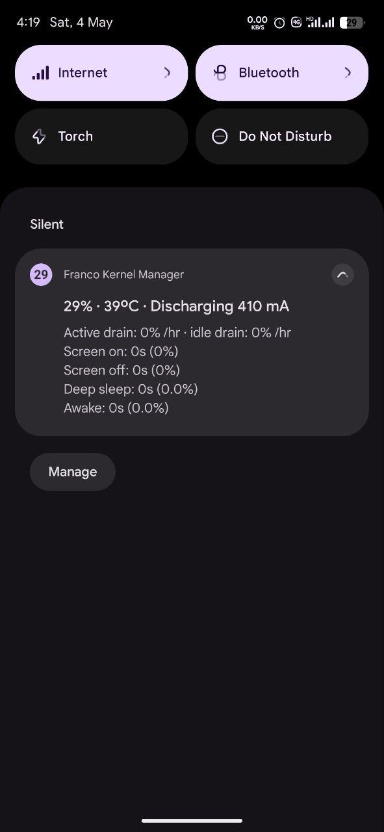The image size is (384, 832).
Task: Tap the network speed KB/S indicator
Action: point(257,23)
